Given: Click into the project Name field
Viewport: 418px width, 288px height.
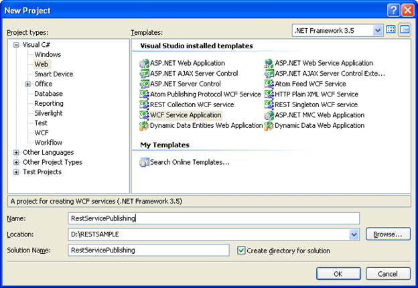Looking at the screenshot, I should click(x=214, y=218).
